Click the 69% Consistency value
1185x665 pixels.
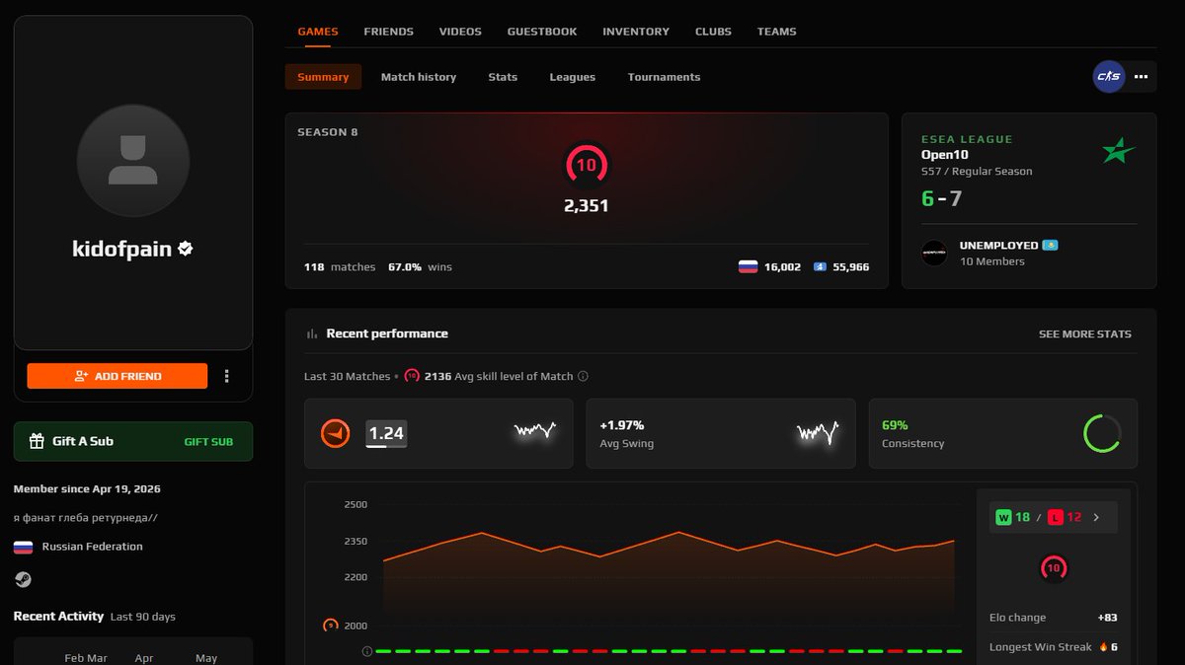tap(895, 425)
